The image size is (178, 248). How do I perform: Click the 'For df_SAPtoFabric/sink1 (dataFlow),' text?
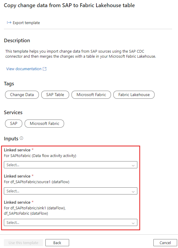[x=35, y=208]
